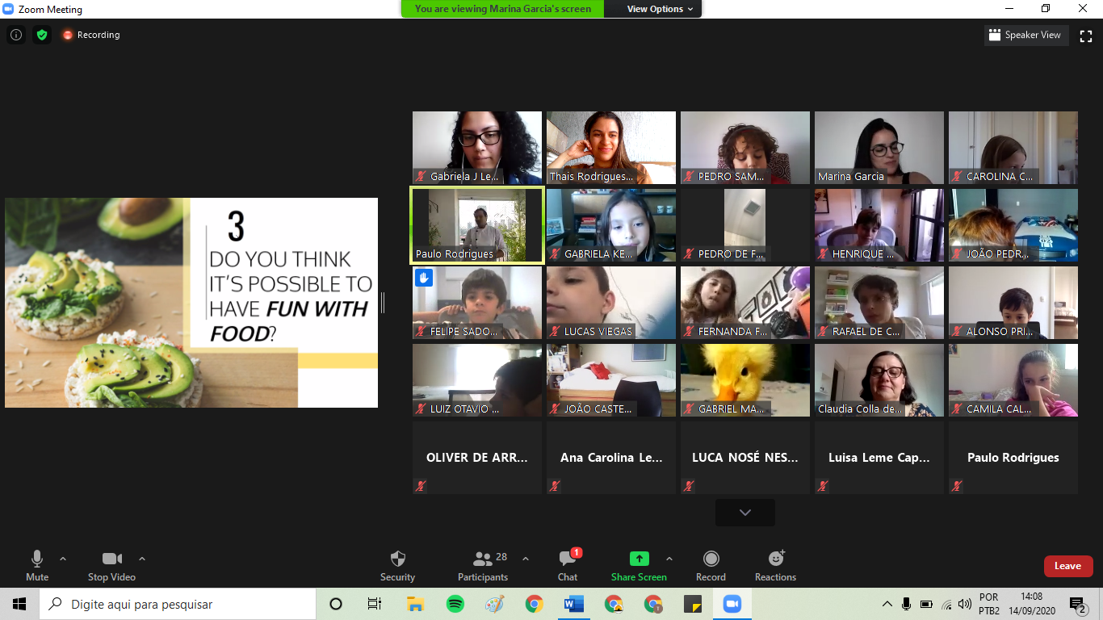Screen dimensions: 1103x620
Task: Select Claudia Colla de... video tile
Action: [x=879, y=380]
